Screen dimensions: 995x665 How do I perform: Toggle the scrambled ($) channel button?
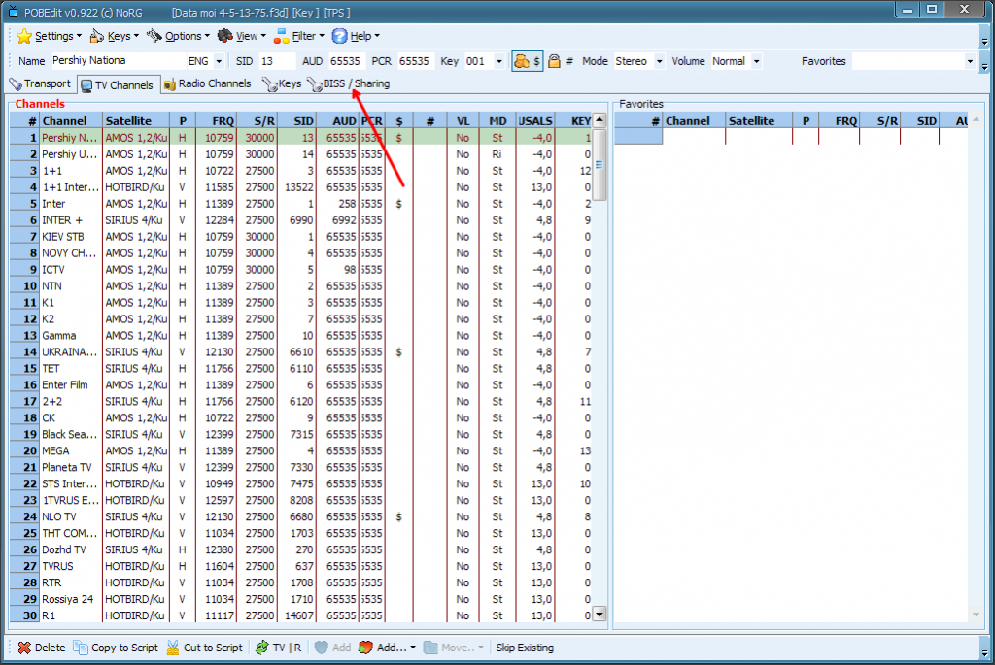click(528, 61)
